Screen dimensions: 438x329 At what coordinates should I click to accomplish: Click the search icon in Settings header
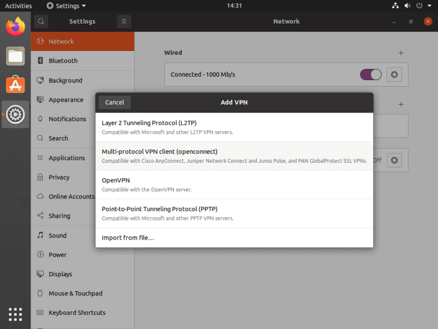41,21
